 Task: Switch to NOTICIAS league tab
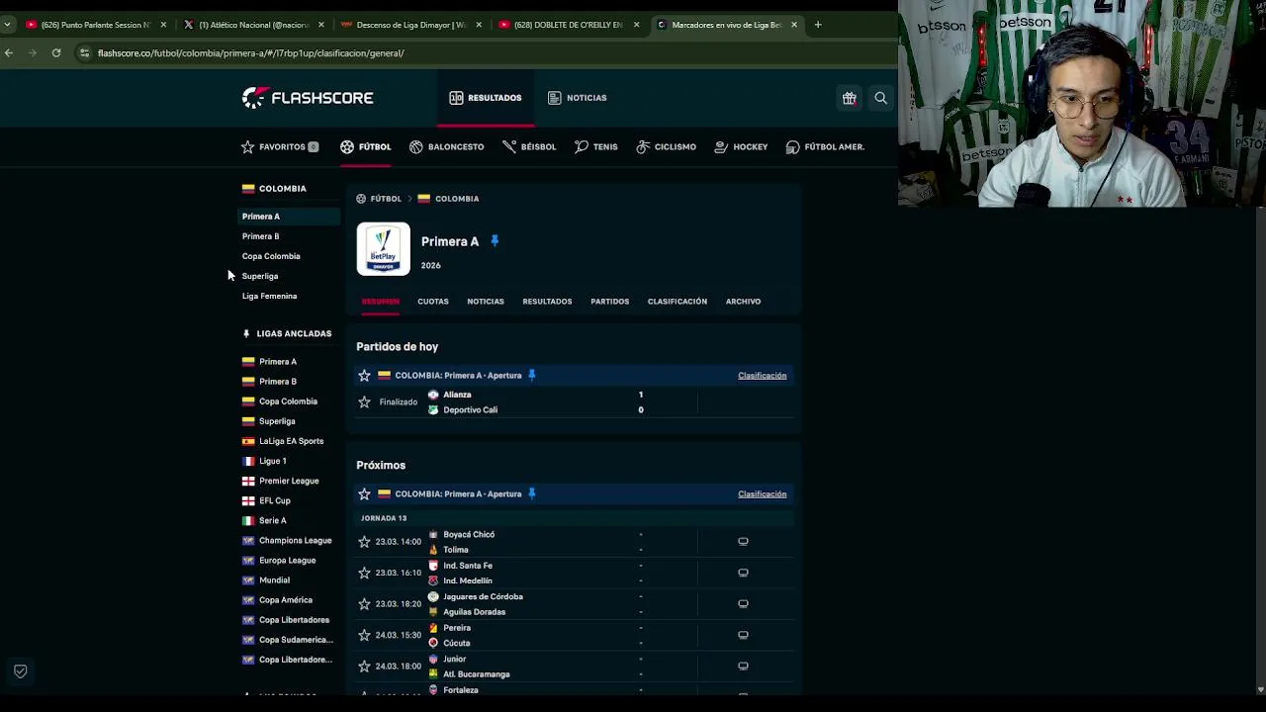[485, 302]
